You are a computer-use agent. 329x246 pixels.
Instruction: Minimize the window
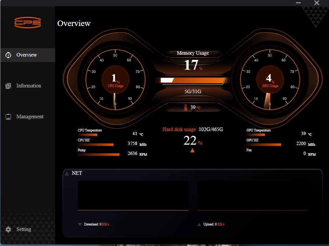pyautogui.click(x=299, y=3)
